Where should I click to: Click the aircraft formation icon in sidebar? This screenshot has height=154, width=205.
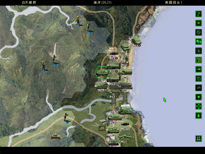199,14
